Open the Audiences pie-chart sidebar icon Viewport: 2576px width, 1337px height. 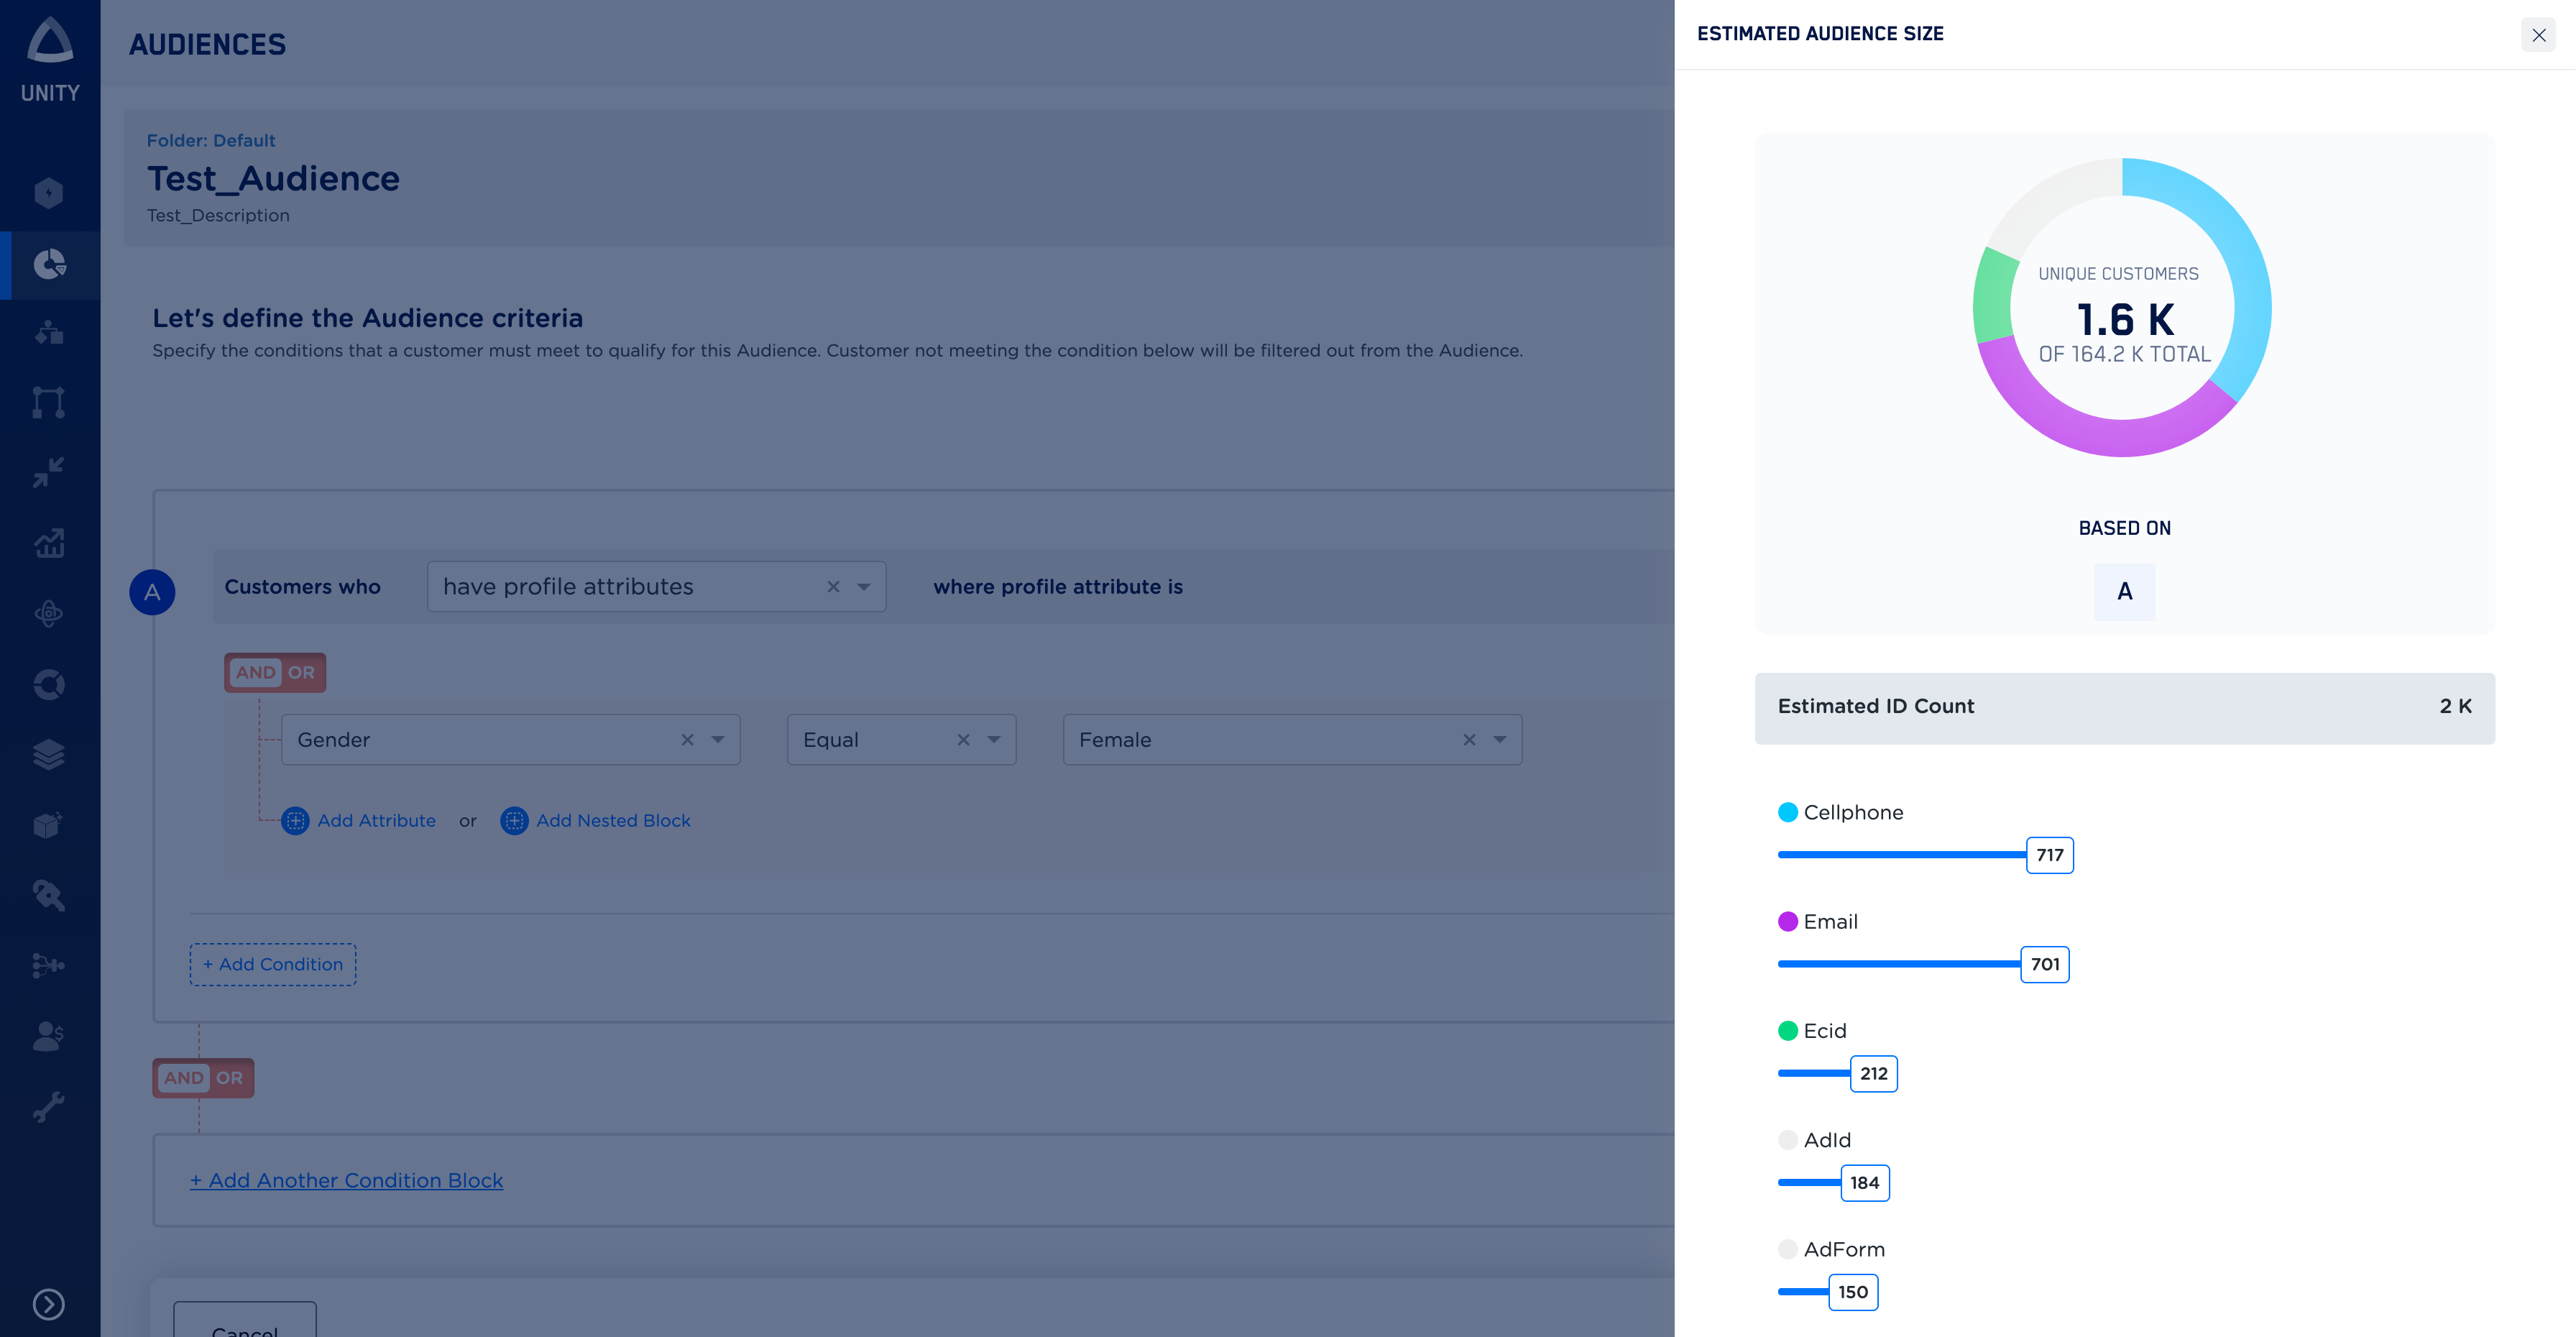click(49, 264)
